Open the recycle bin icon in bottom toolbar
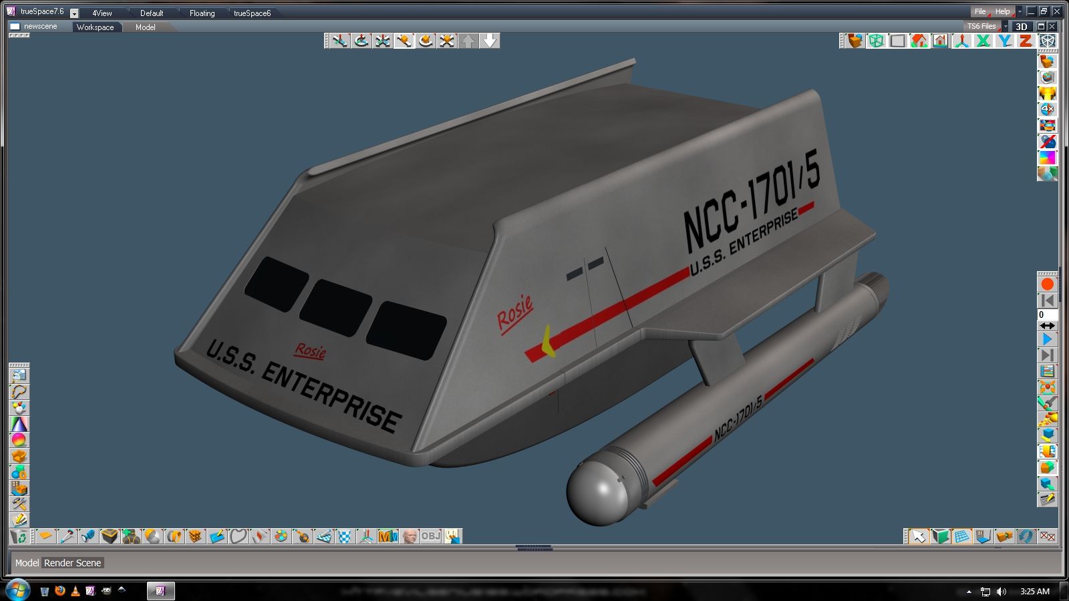The image size is (1069, 601). (19, 536)
